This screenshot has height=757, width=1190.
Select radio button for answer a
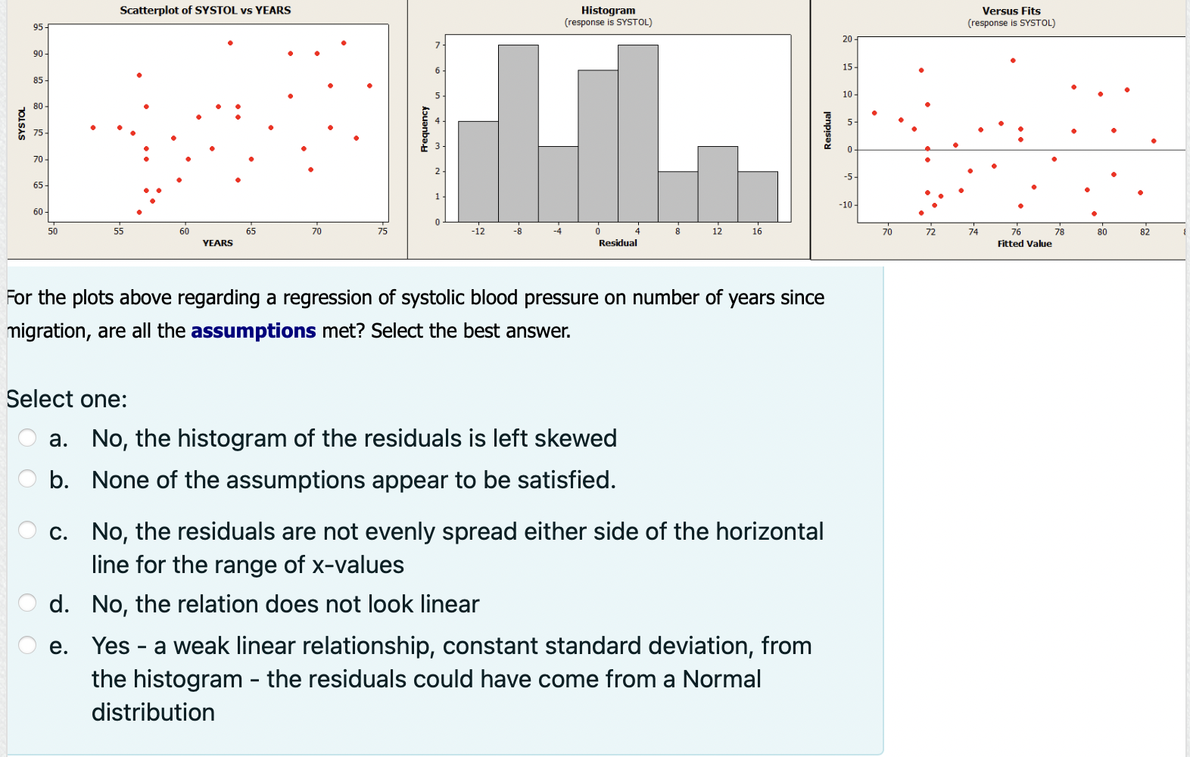(28, 438)
